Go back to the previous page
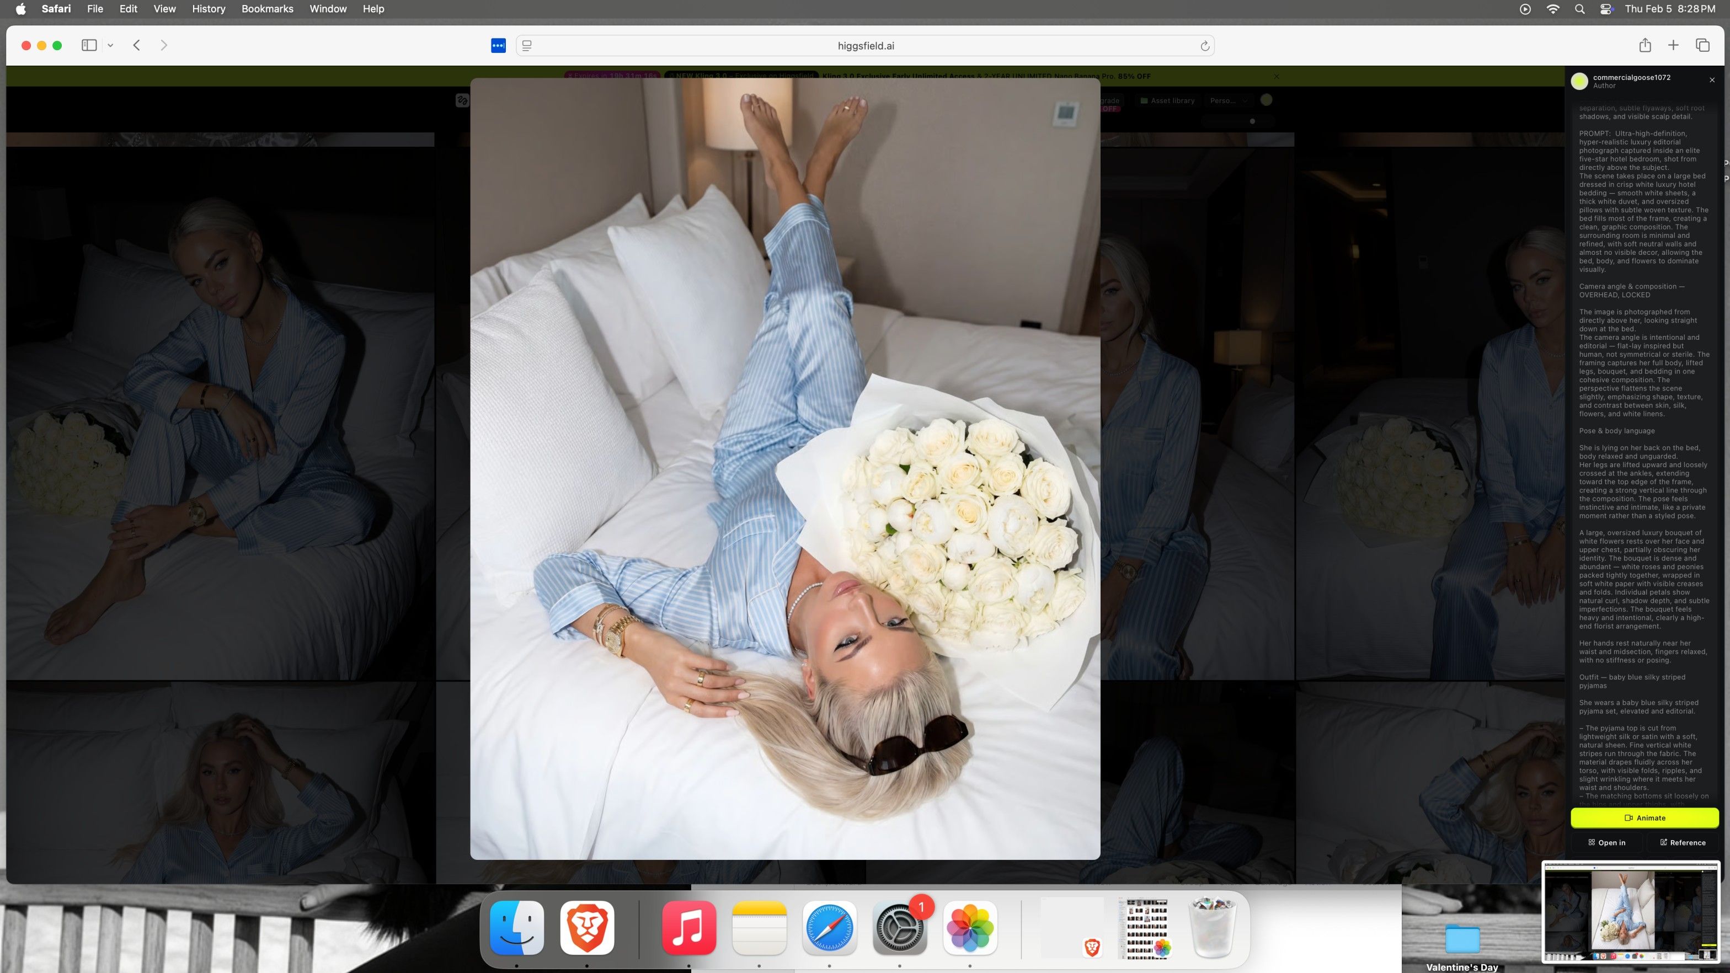Image resolution: width=1730 pixels, height=973 pixels. point(136,45)
